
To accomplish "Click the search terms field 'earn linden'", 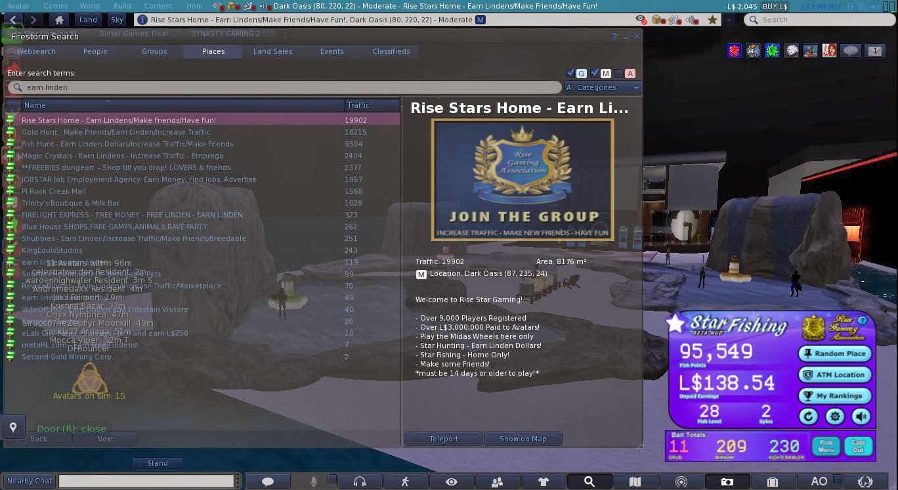I will pos(285,87).
